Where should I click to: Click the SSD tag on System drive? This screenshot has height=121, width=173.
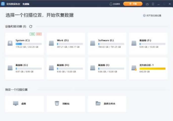point(39,34)
